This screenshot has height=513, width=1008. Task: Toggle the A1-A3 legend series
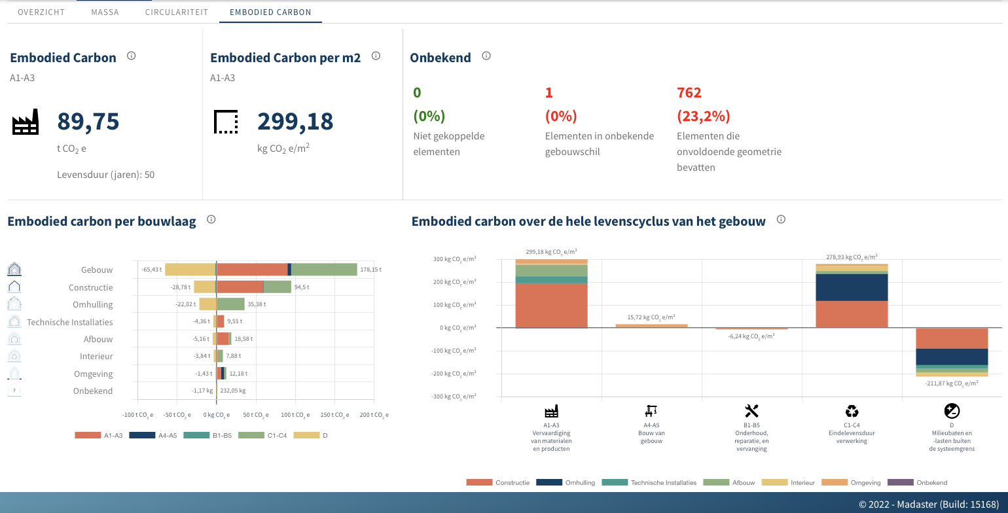click(x=98, y=435)
